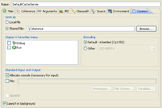Toggle Allocate console checkbox
Viewport: 162px width, 108px height.
7,75
